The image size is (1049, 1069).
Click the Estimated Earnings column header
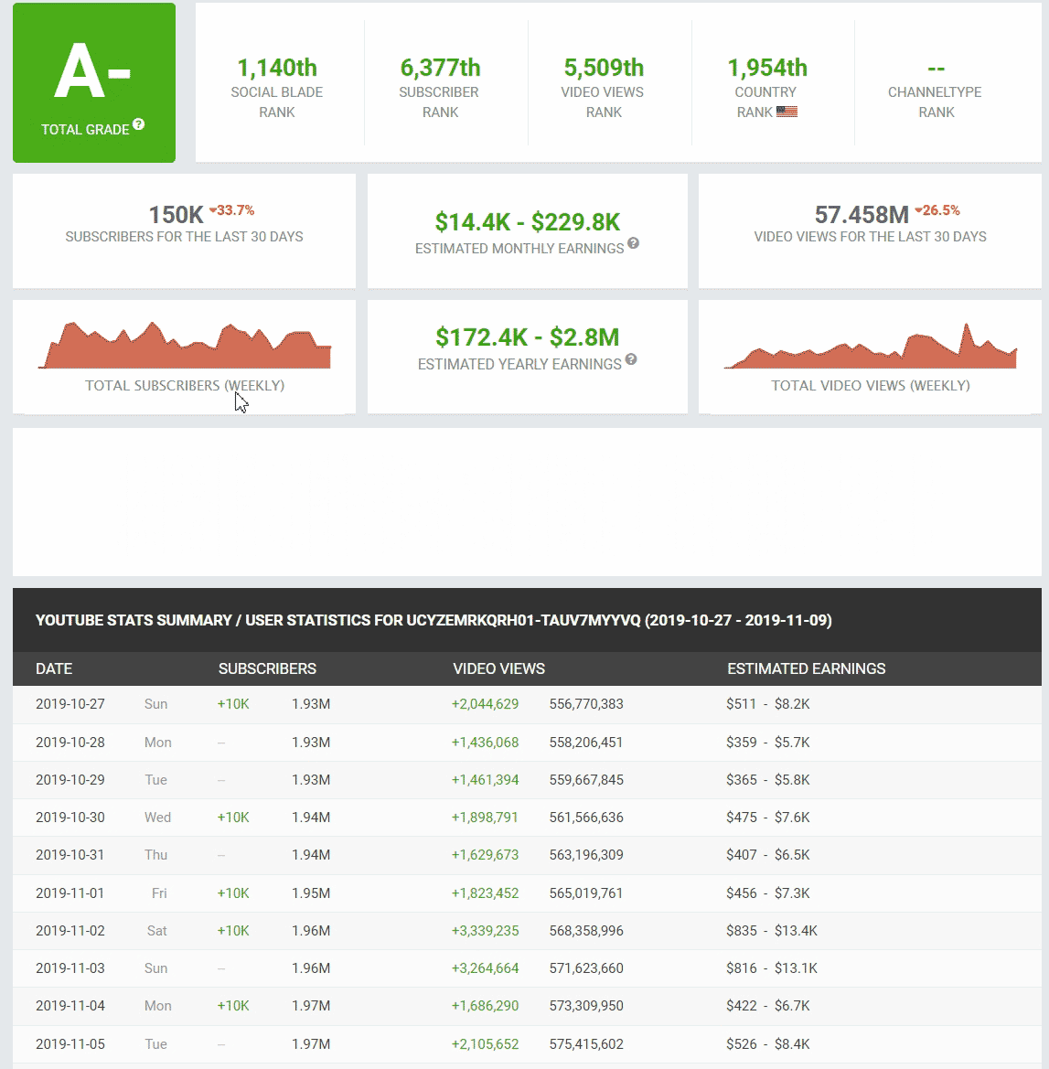click(806, 668)
